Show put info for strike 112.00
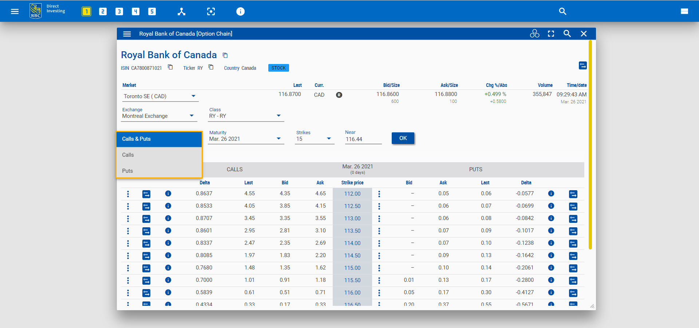 551,193
